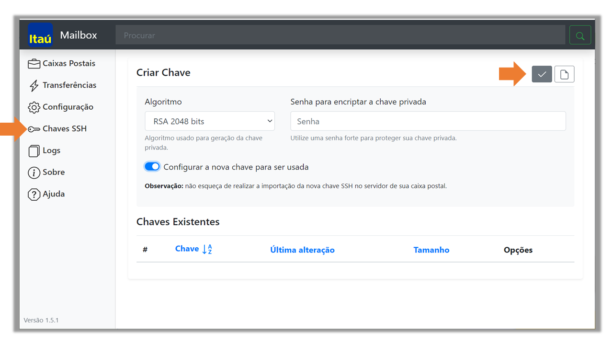Click the Itaú logo
The height and width of the screenshot is (345, 613).
click(40, 35)
